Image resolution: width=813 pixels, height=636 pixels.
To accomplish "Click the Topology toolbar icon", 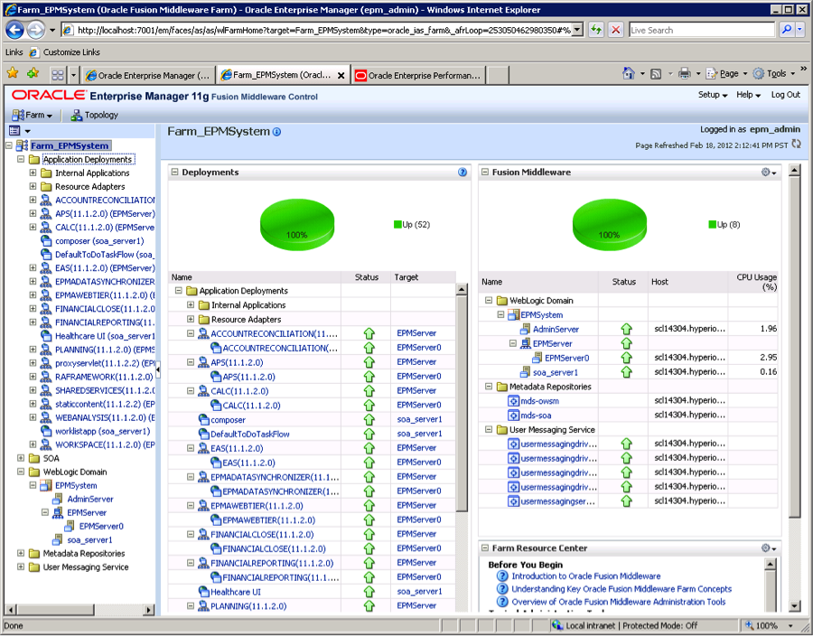I will tap(95, 115).
